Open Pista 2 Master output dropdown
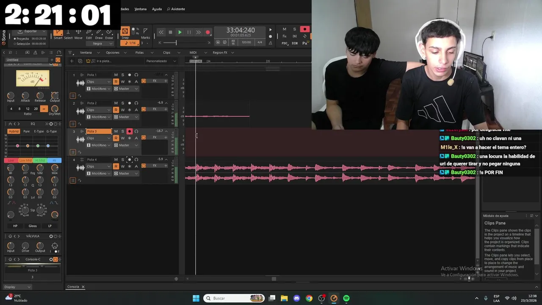 (x=126, y=117)
